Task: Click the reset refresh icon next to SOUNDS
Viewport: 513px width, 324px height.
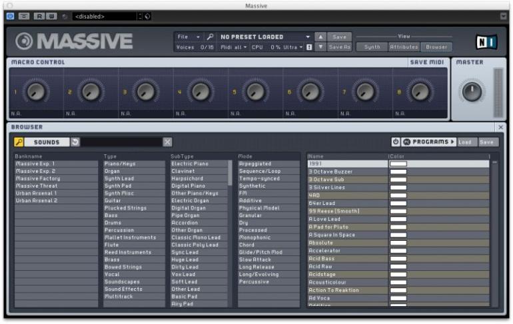Action: [75, 142]
